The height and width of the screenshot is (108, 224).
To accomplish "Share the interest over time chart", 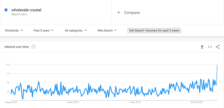I will [x=218, y=47].
